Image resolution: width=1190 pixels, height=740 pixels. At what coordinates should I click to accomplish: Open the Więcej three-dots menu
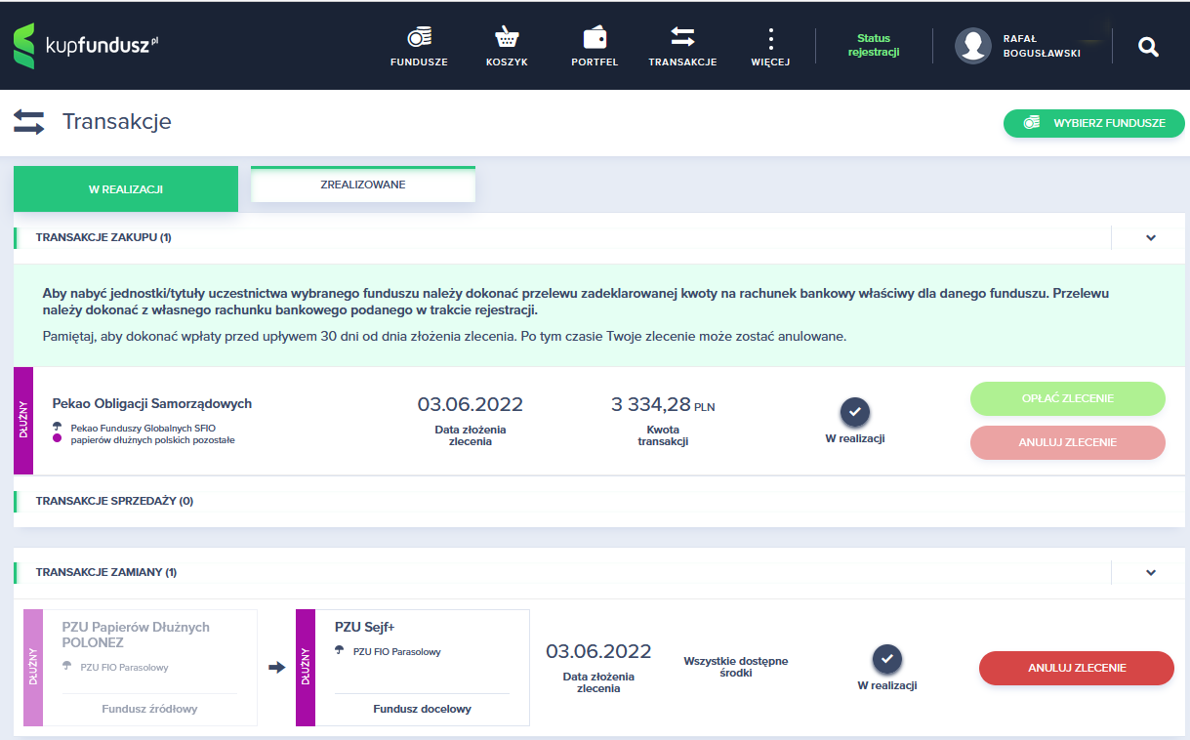click(x=770, y=38)
